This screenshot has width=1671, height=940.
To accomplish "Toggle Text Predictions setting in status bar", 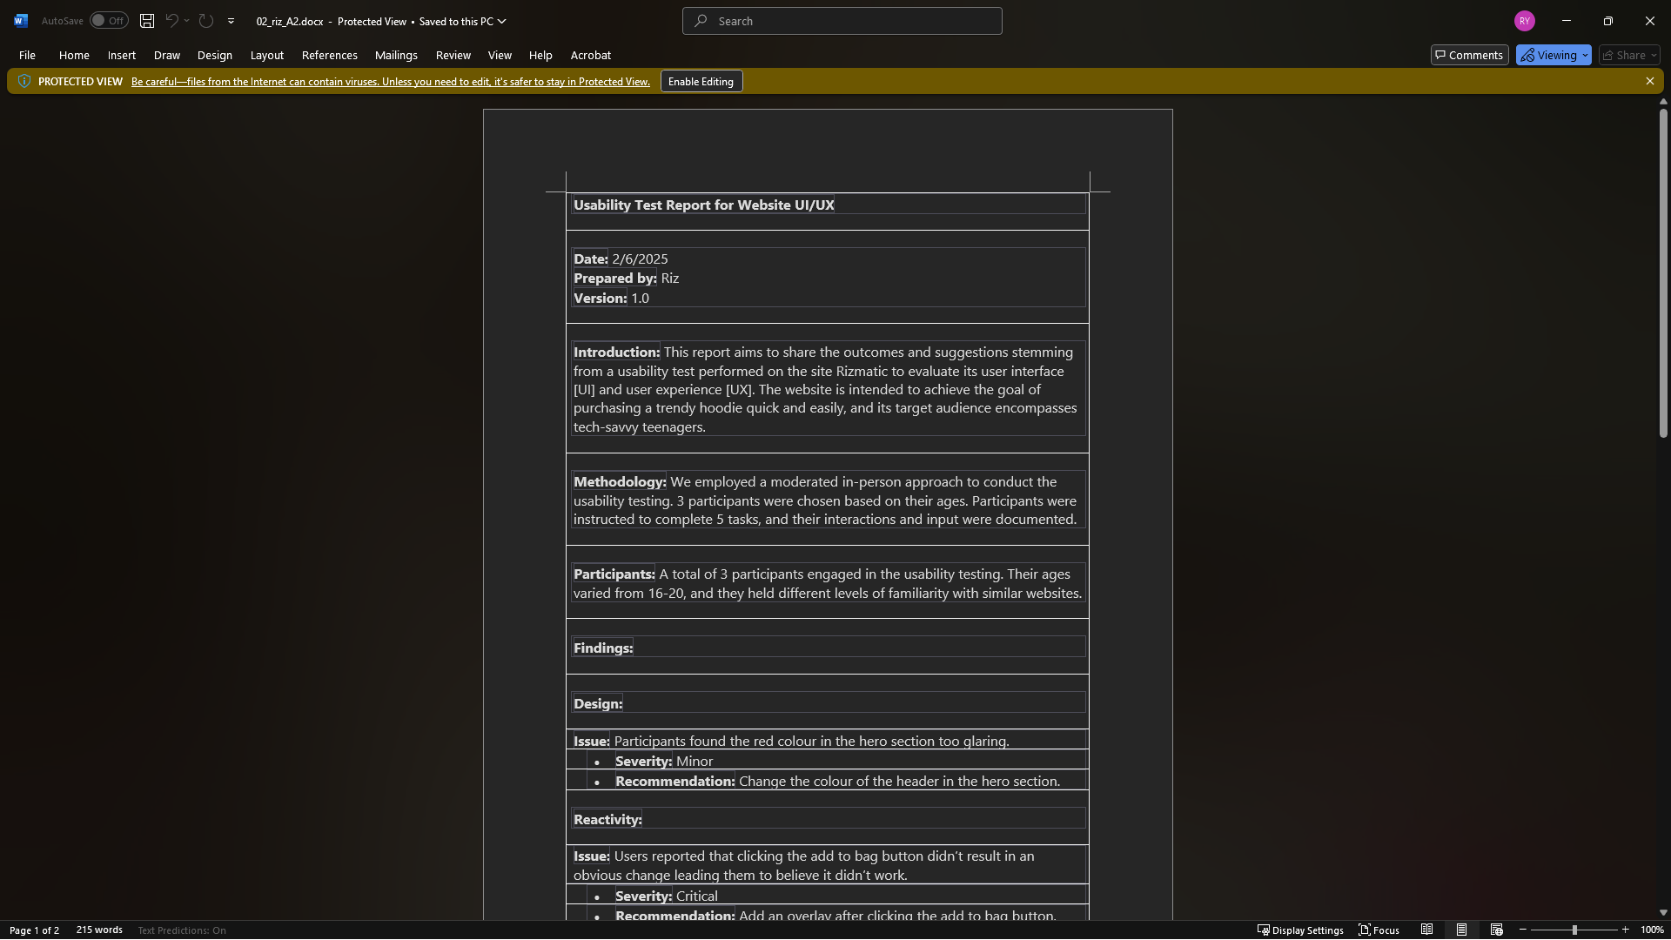I will pos(182,930).
